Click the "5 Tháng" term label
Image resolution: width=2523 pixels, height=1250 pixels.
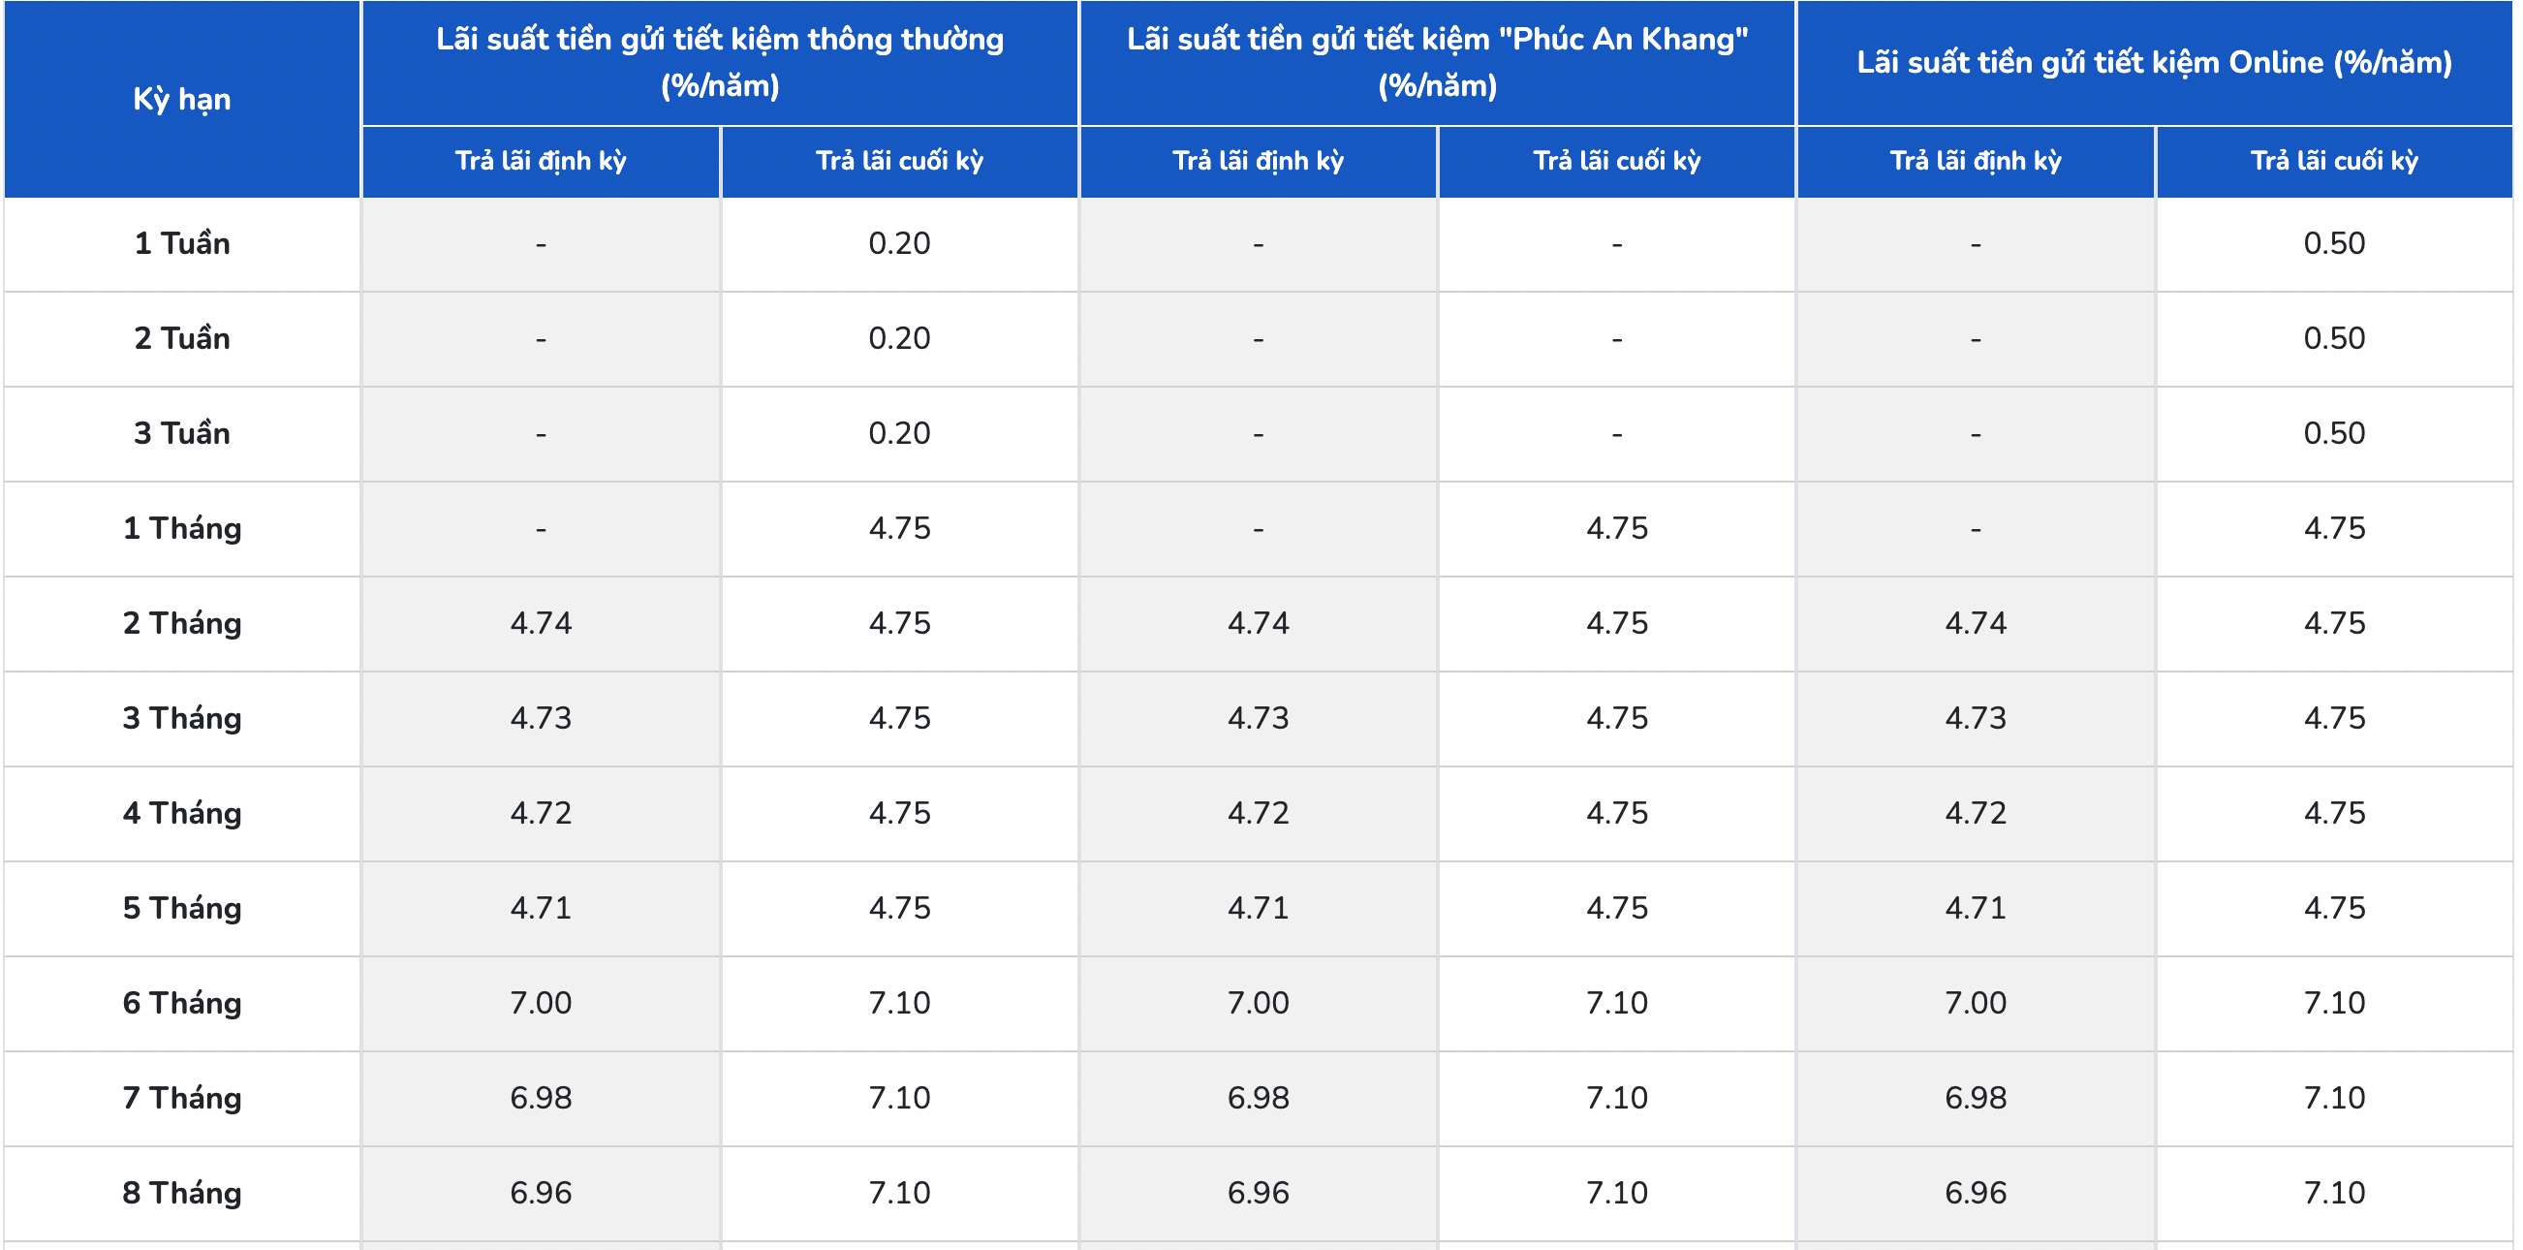[x=182, y=908]
